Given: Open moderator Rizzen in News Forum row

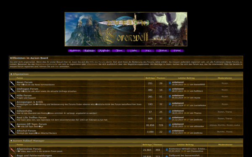Looking at the screenshot, I should (225, 83).
